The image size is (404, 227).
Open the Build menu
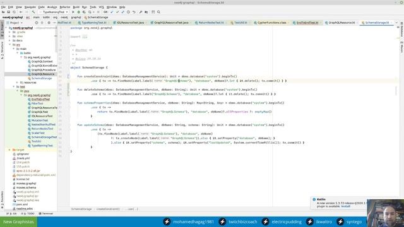click(x=76, y=7)
